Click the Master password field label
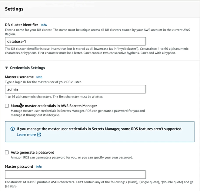The width and height of the screenshot is (200, 191). coord(19,167)
